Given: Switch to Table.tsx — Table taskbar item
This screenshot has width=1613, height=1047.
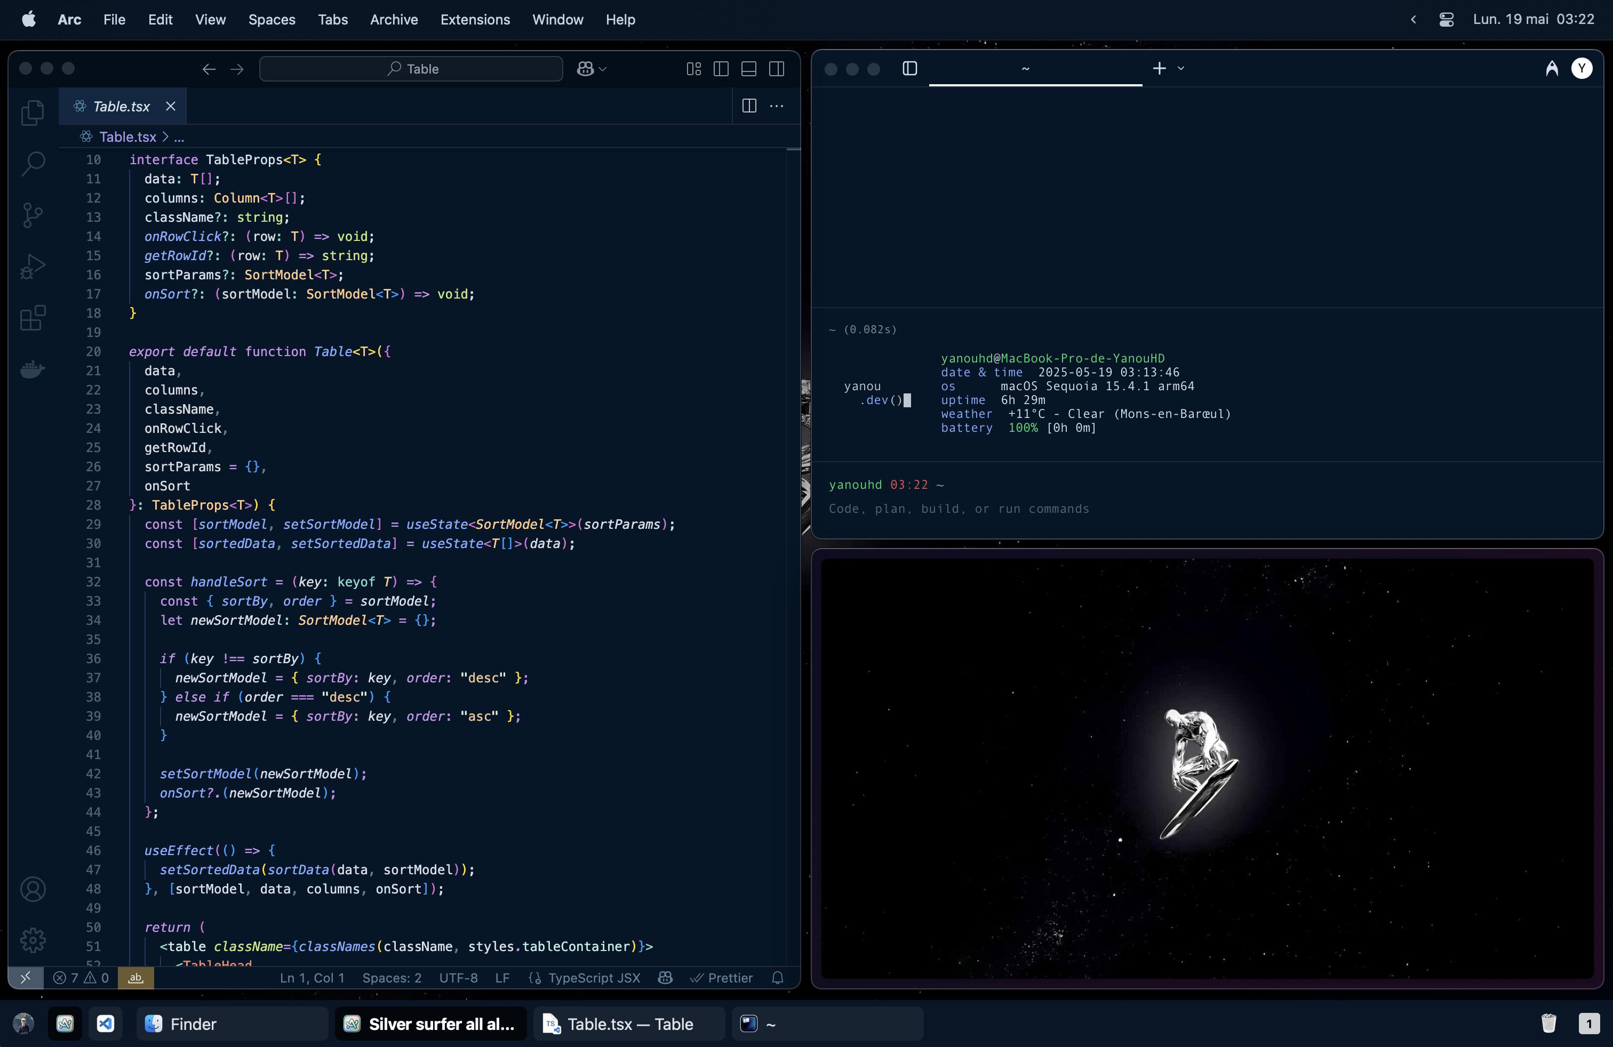Looking at the screenshot, I should coord(629,1024).
